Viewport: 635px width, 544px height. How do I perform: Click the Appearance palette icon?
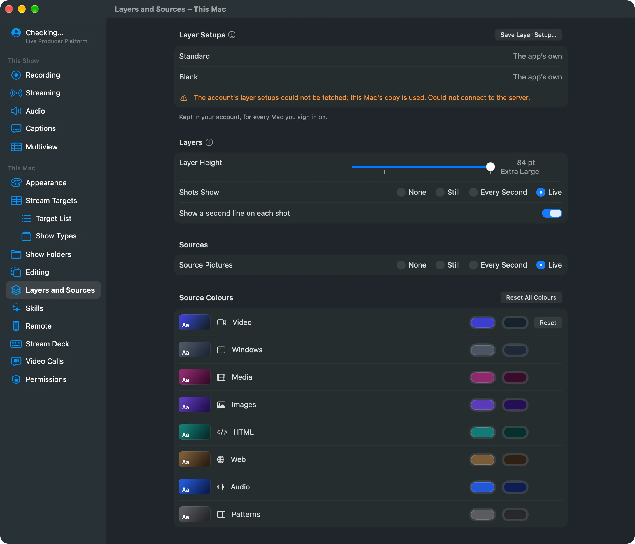[16, 183]
